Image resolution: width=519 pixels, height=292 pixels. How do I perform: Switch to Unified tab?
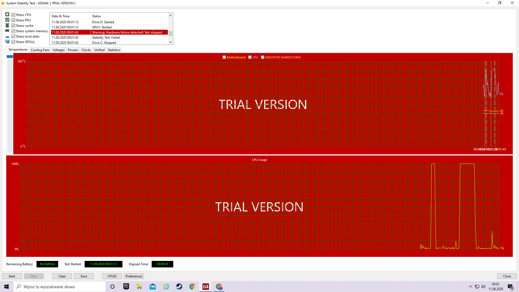point(99,50)
